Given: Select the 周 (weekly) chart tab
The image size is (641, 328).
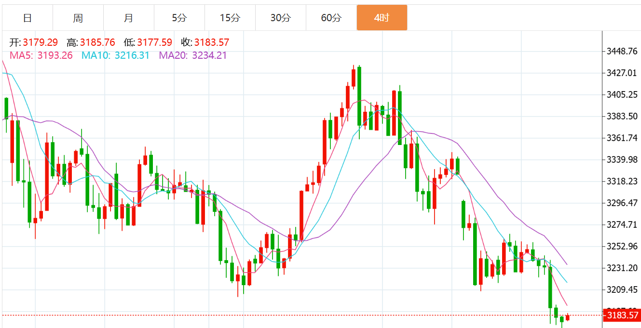Looking at the screenshot, I should point(78,18).
